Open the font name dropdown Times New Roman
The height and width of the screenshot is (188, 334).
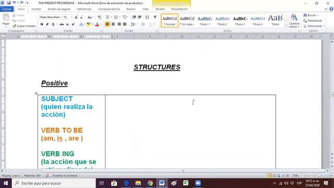pyautogui.click(x=61, y=17)
